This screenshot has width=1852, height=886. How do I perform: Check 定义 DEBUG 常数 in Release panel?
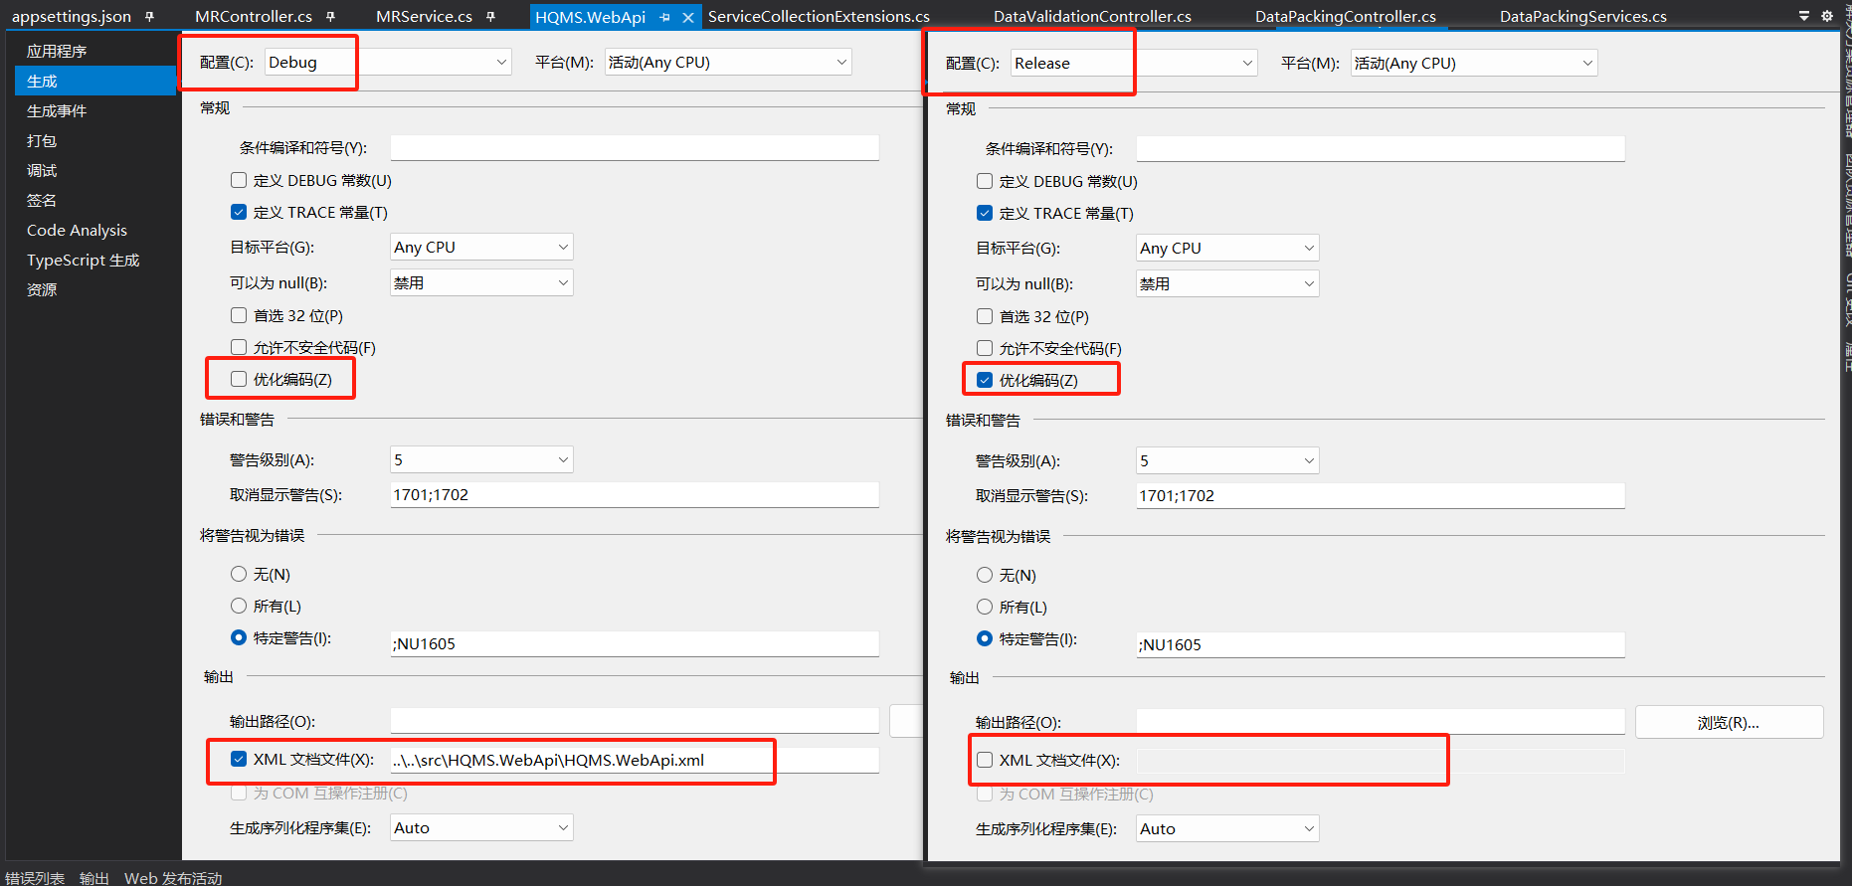985,181
